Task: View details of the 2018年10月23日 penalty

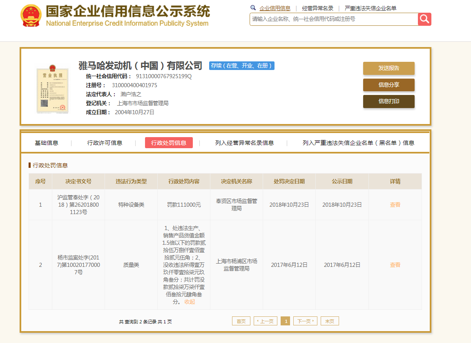Action: tap(395, 205)
